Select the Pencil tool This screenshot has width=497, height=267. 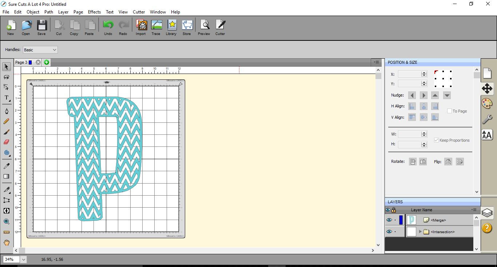click(7, 121)
